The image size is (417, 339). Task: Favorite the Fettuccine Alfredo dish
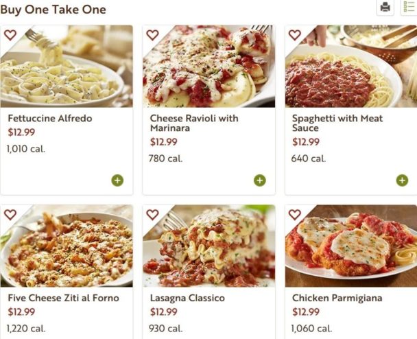10,35
